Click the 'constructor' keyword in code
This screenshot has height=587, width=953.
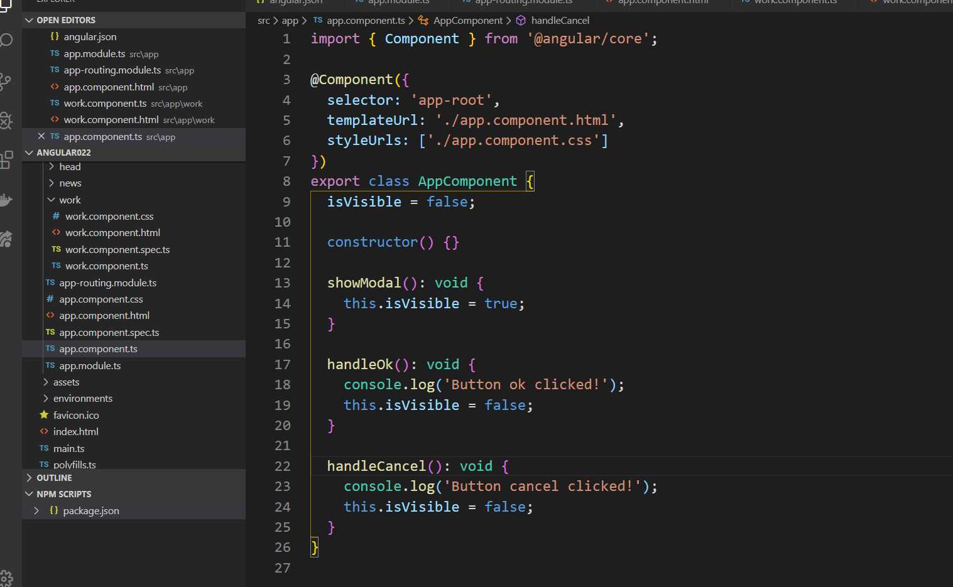coord(373,242)
